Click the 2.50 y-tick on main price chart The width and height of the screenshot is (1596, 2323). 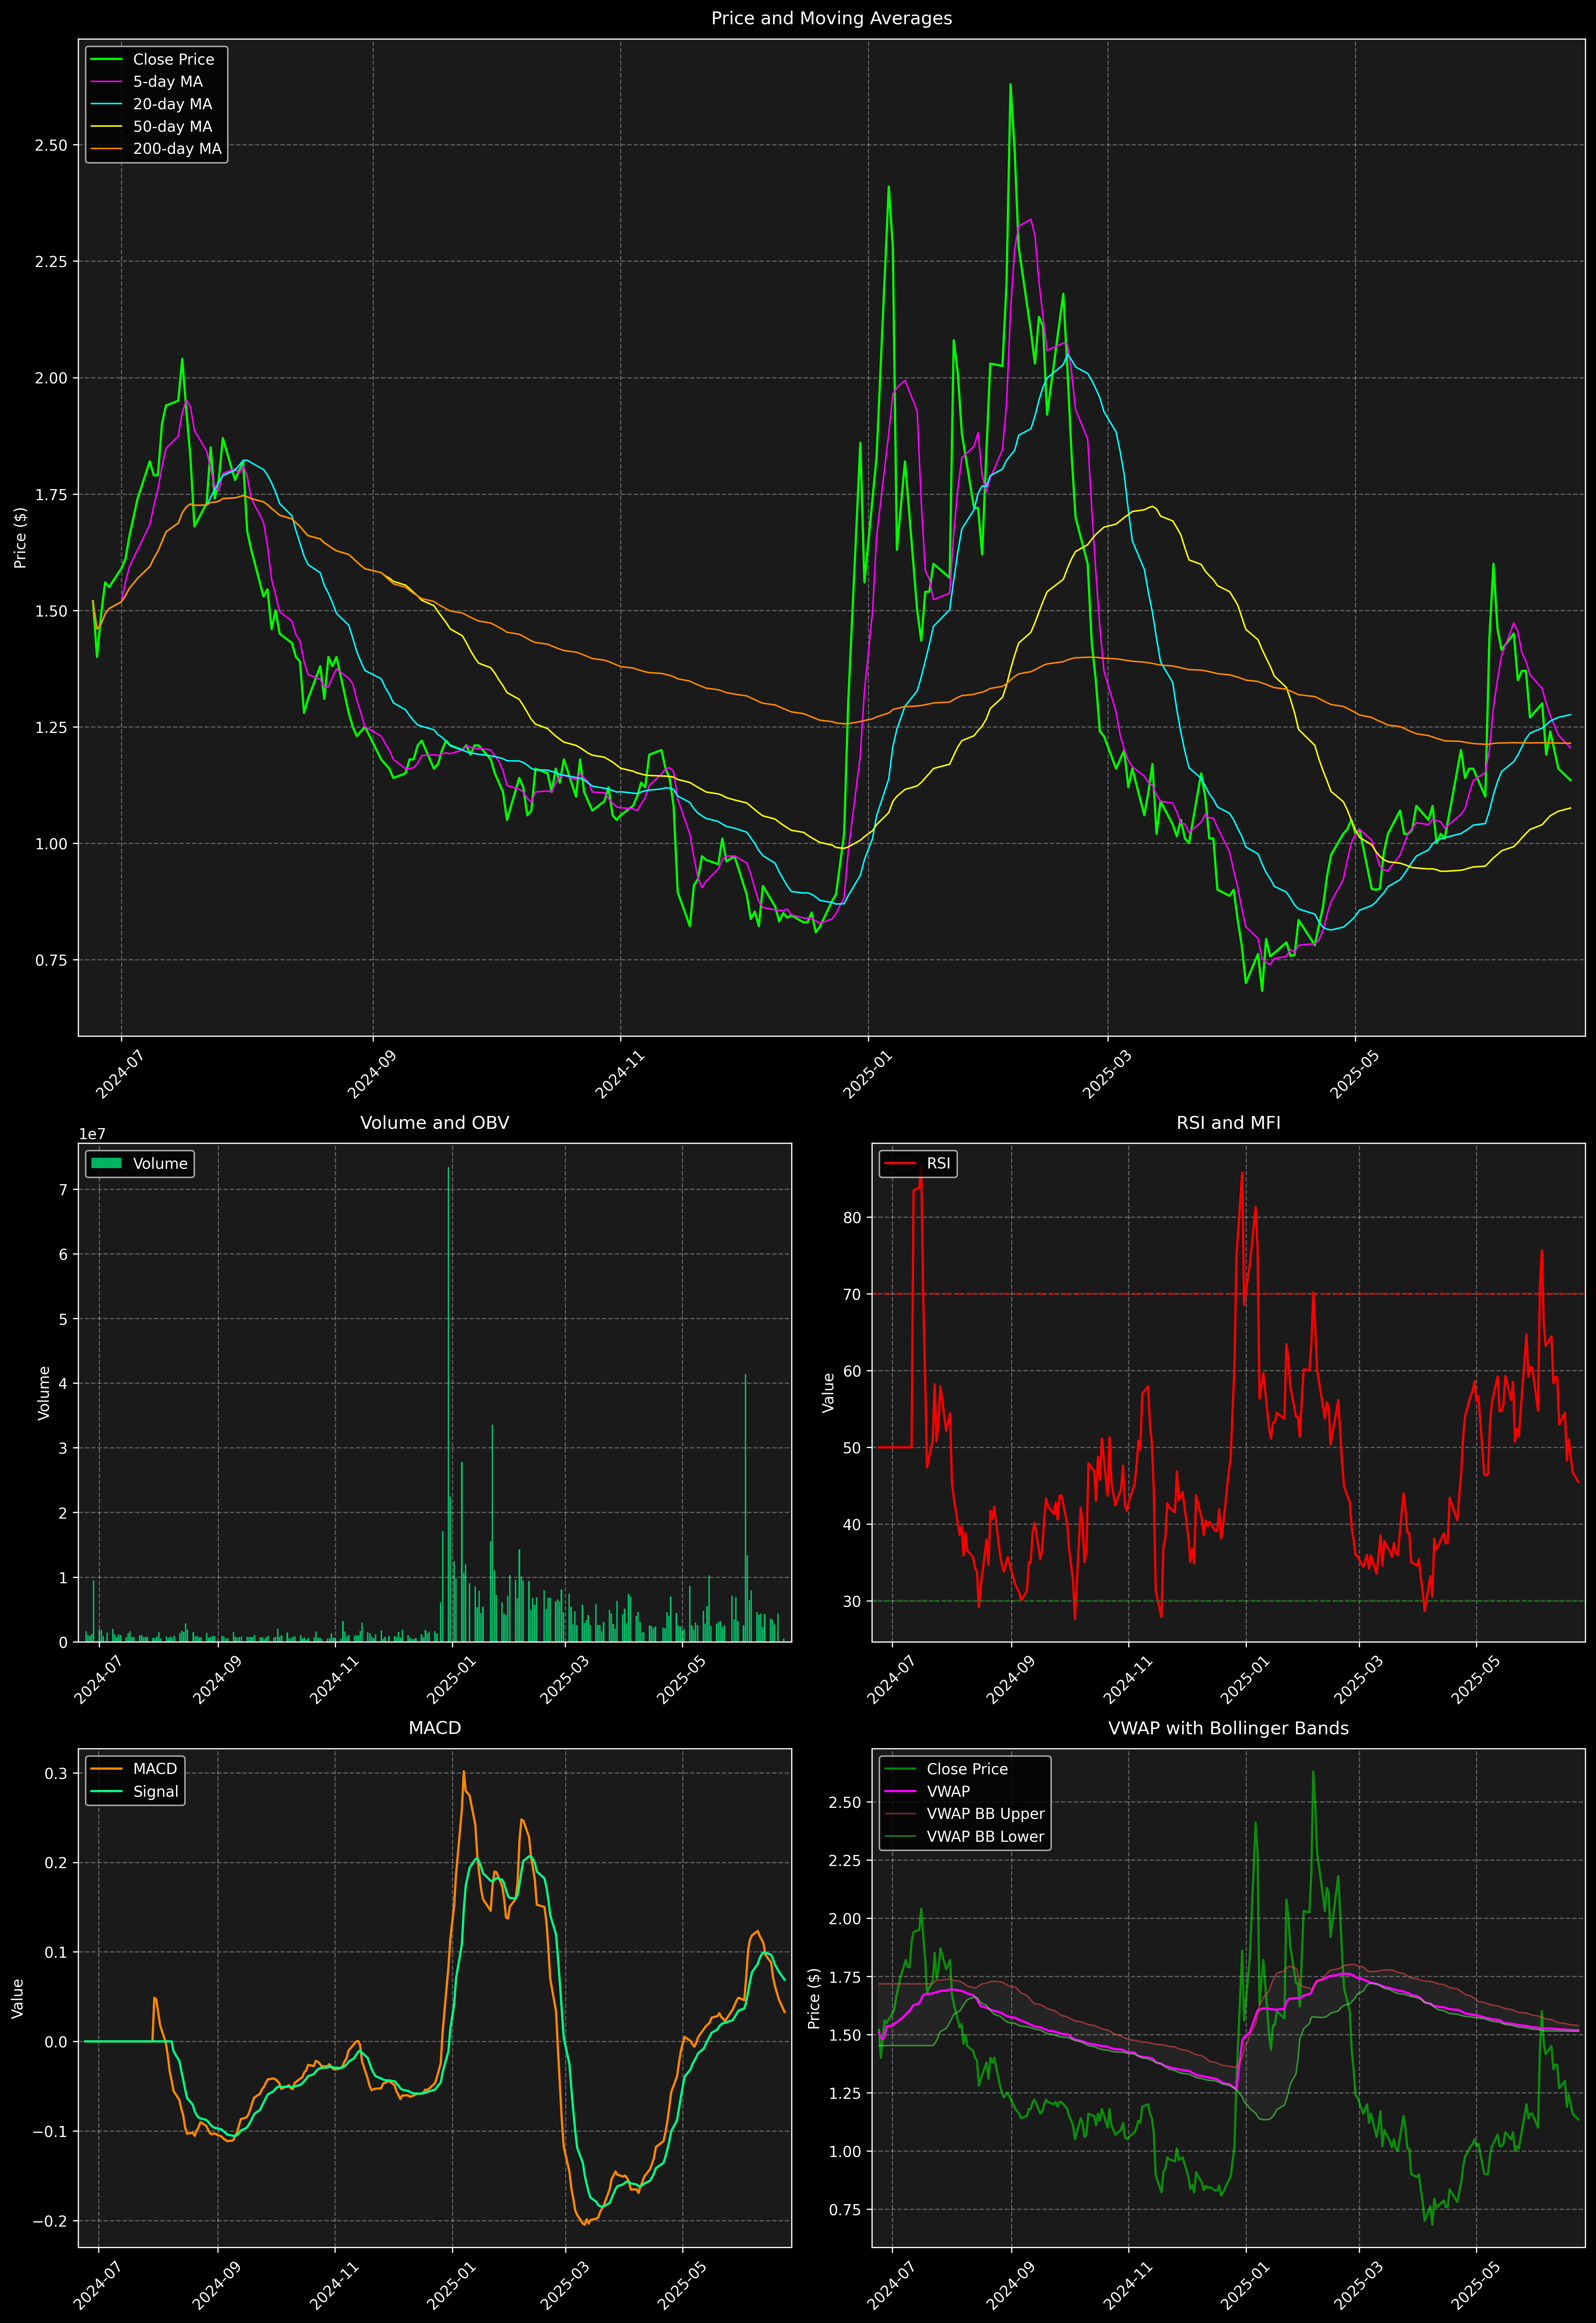point(51,145)
